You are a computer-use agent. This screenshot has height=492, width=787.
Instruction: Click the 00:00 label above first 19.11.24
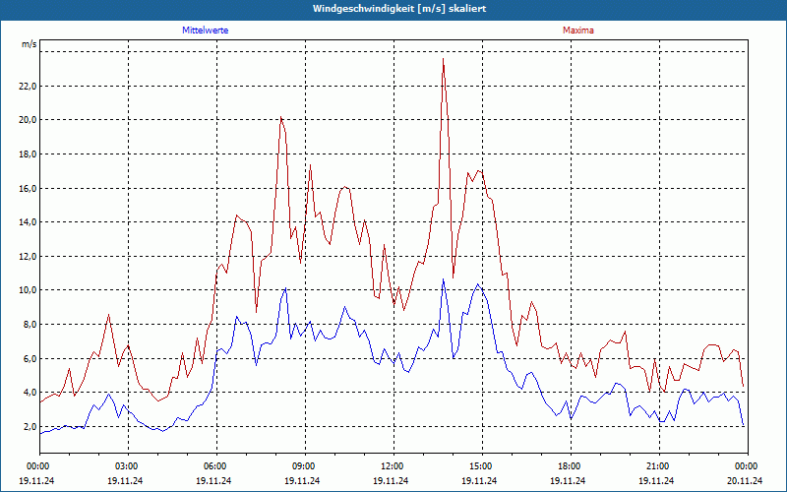tap(38, 466)
